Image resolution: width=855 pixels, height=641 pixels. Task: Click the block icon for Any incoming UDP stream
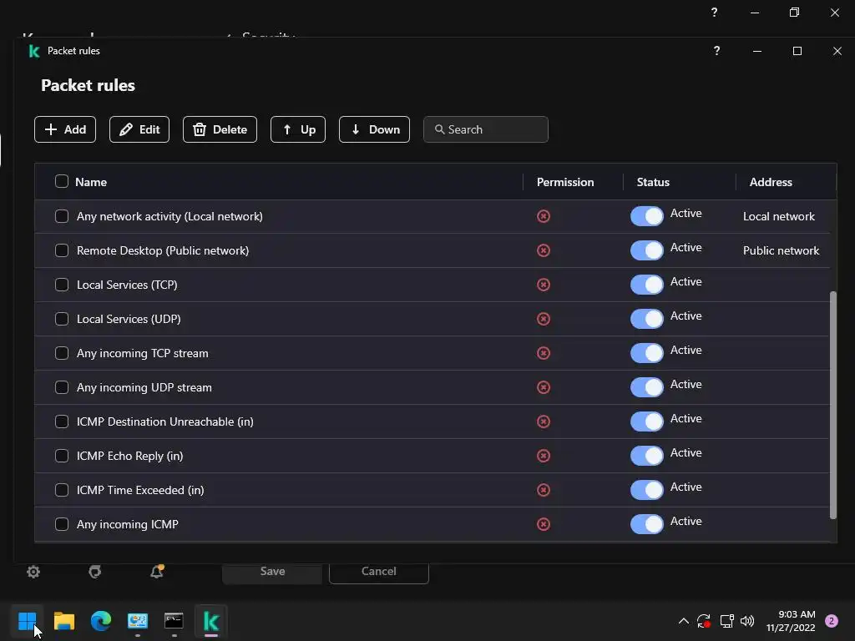click(x=543, y=387)
